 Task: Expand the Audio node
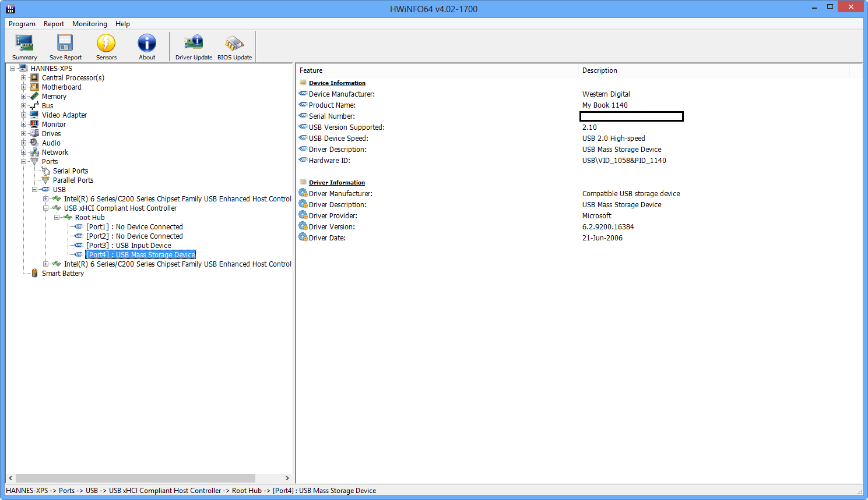(24, 143)
